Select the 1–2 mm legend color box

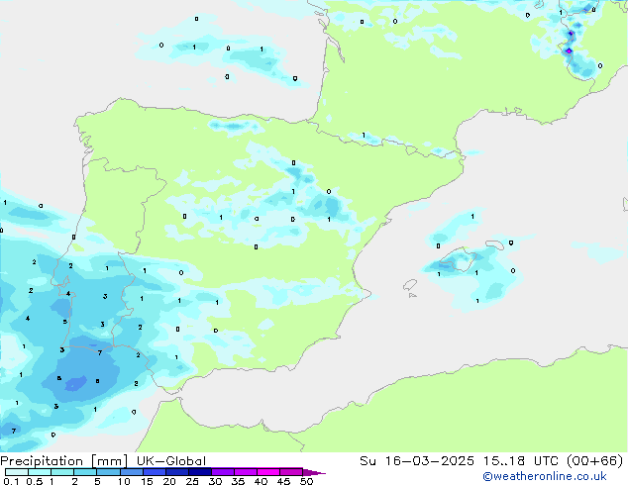pos(62,472)
